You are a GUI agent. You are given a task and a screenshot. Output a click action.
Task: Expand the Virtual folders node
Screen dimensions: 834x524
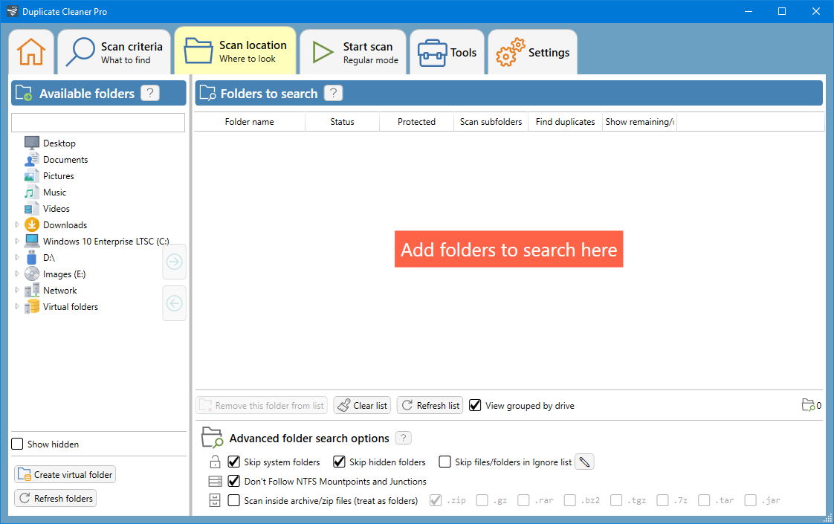pyautogui.click(x=17, y=306)
